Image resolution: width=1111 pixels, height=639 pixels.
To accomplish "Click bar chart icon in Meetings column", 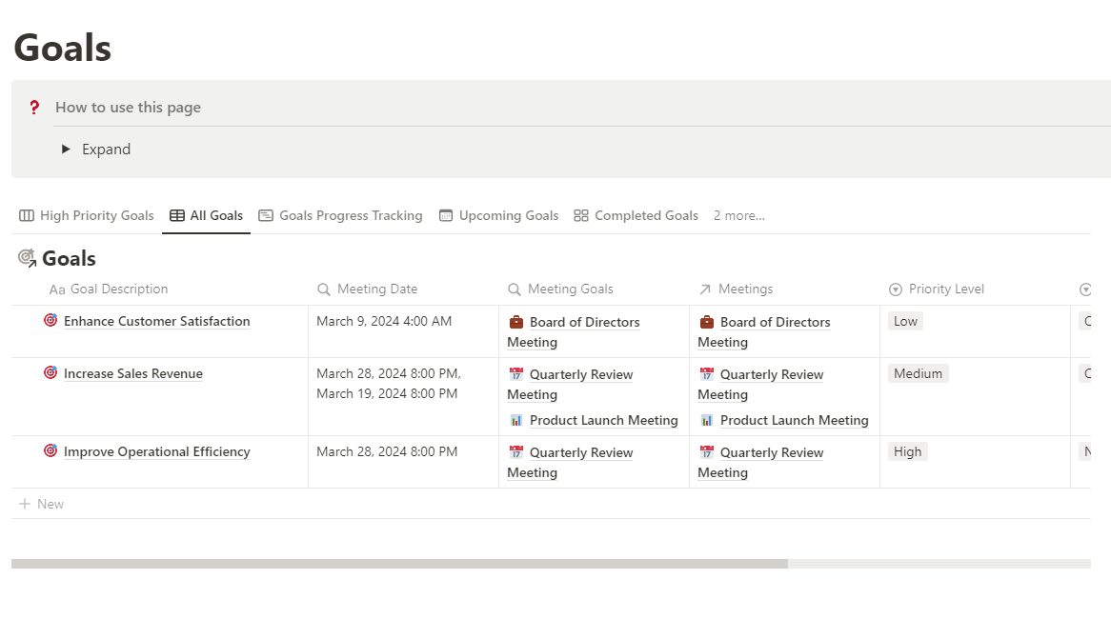I will click(x=707, y=420).
